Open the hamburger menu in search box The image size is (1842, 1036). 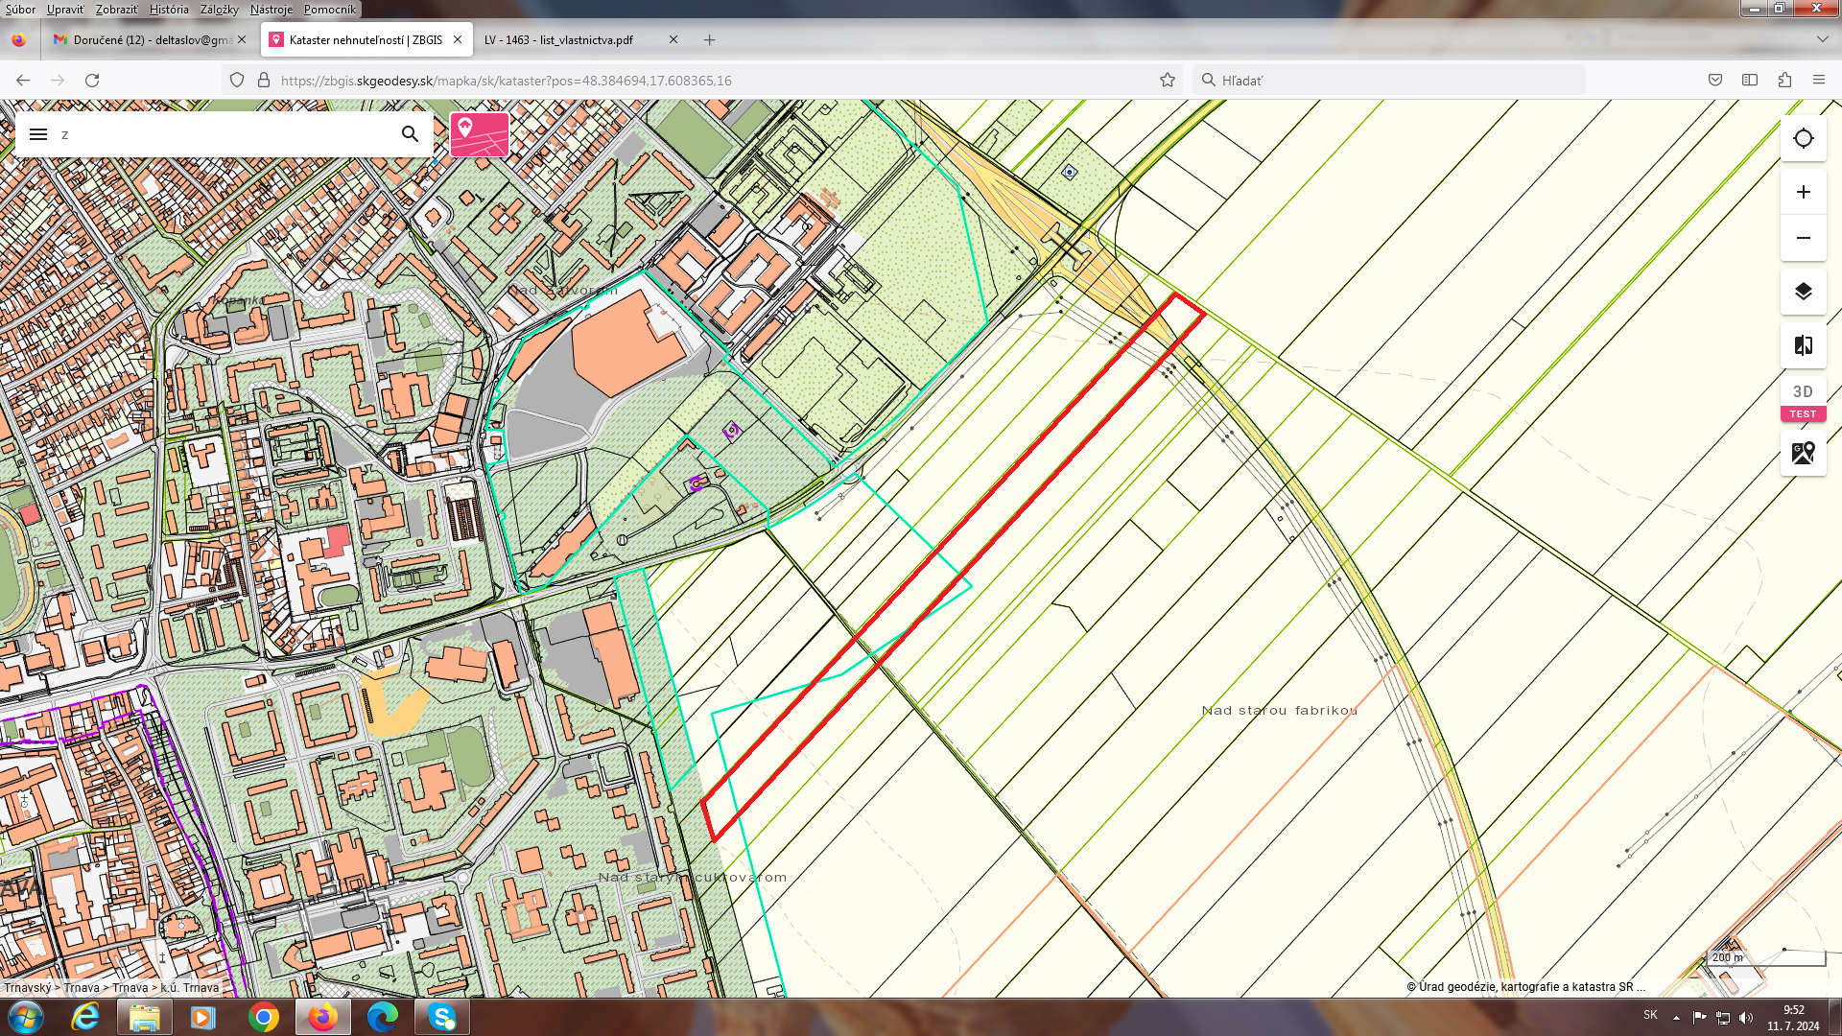38,134
